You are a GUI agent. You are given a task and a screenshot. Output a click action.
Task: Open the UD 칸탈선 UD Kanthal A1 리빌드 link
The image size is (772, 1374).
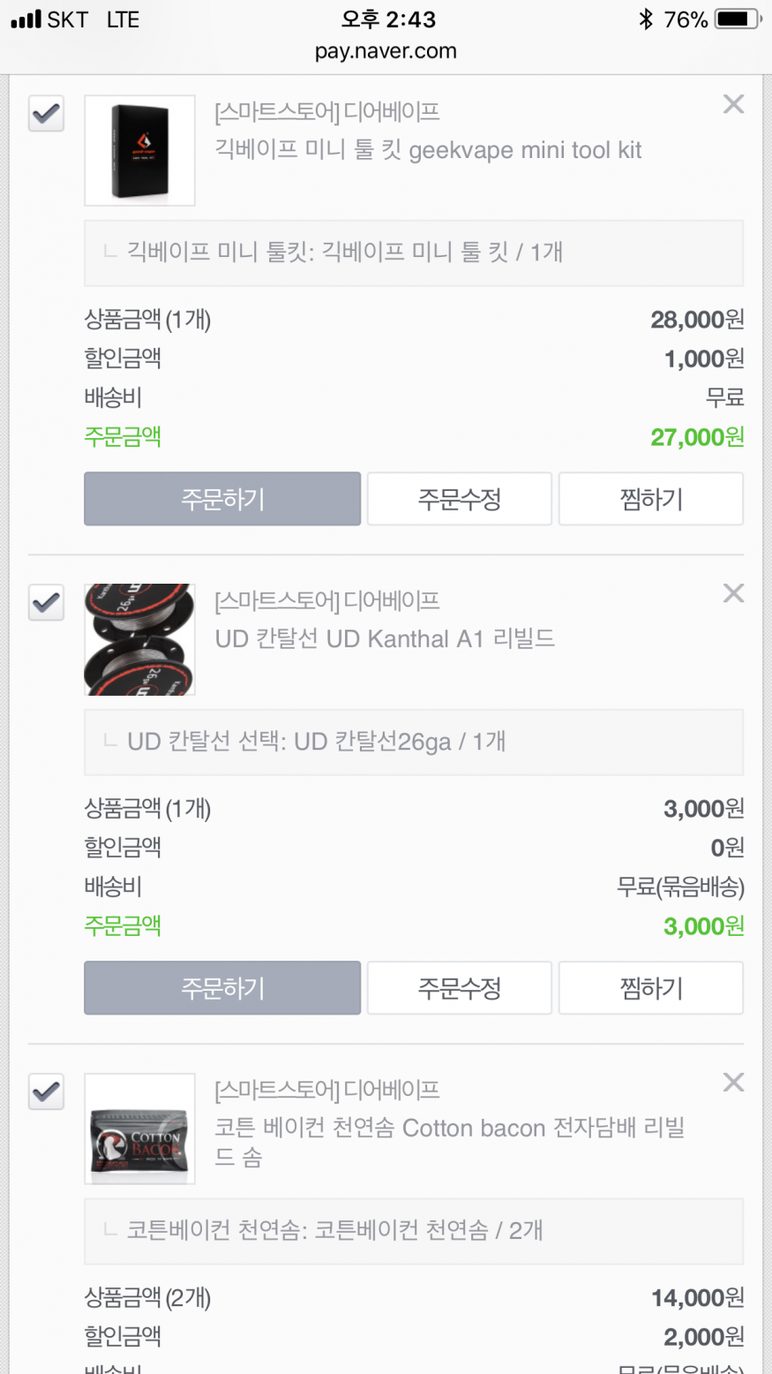[x=385, y=638]
